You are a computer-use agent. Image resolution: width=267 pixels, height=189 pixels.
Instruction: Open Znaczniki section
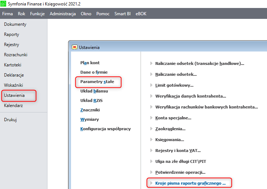pyautogui.click(x=90, y=110)
